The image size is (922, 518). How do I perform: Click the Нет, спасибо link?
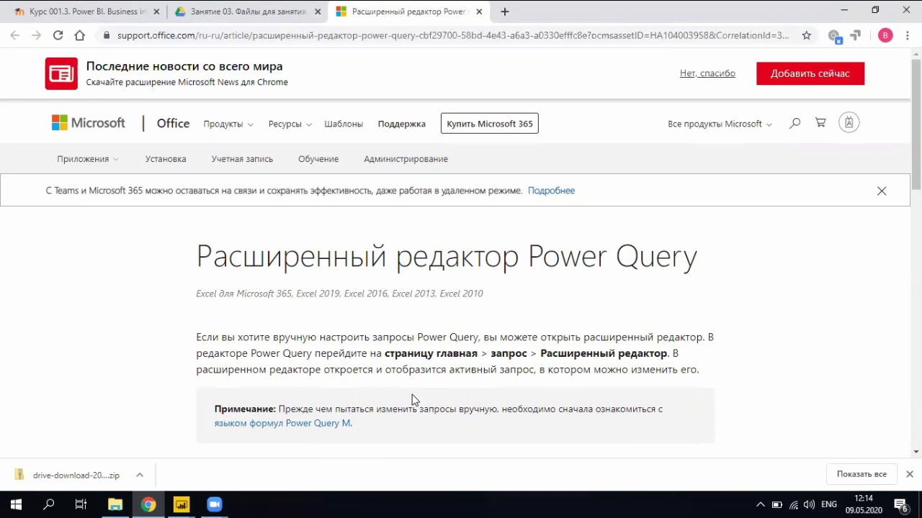click(x=707, y=73)
